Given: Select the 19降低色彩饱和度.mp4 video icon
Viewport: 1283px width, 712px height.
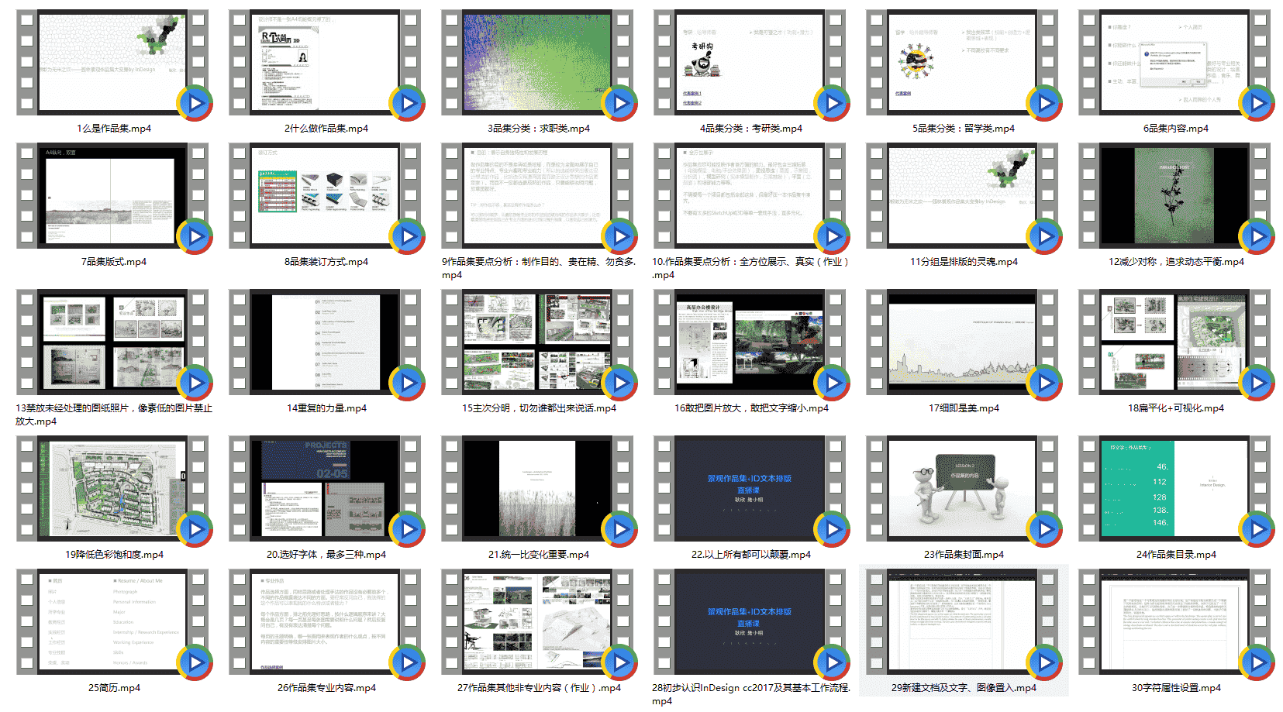Looking at the screenshot, I should 113,489.
